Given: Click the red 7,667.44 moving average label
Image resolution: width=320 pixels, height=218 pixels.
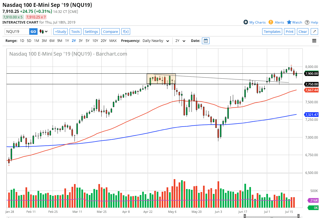Looking at the screenshot, I should point(312,90).
